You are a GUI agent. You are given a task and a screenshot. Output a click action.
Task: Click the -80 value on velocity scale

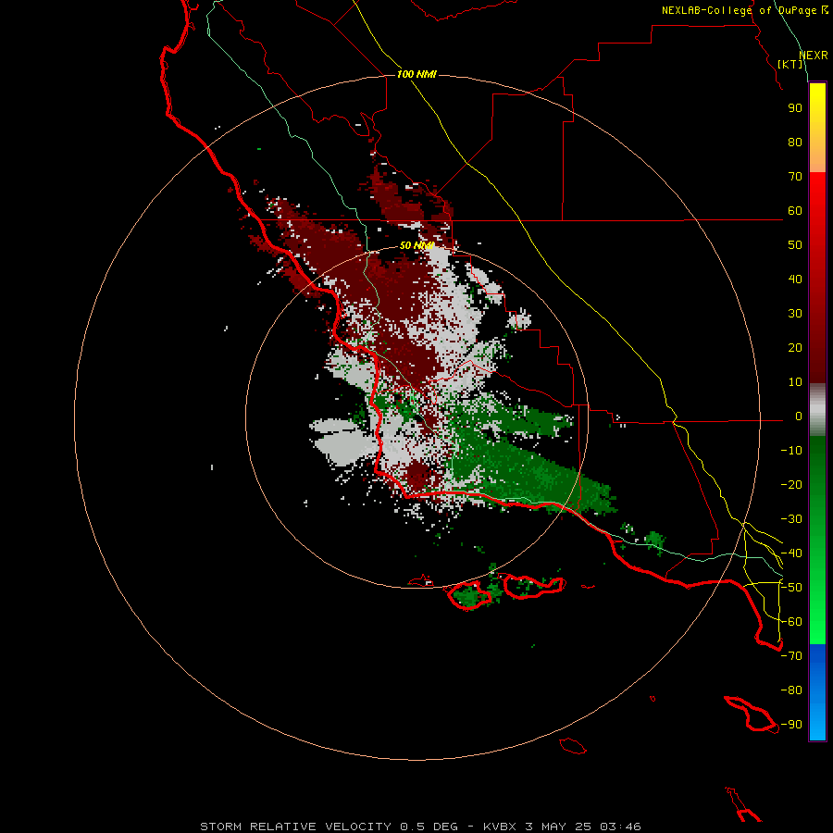[791, 690]
